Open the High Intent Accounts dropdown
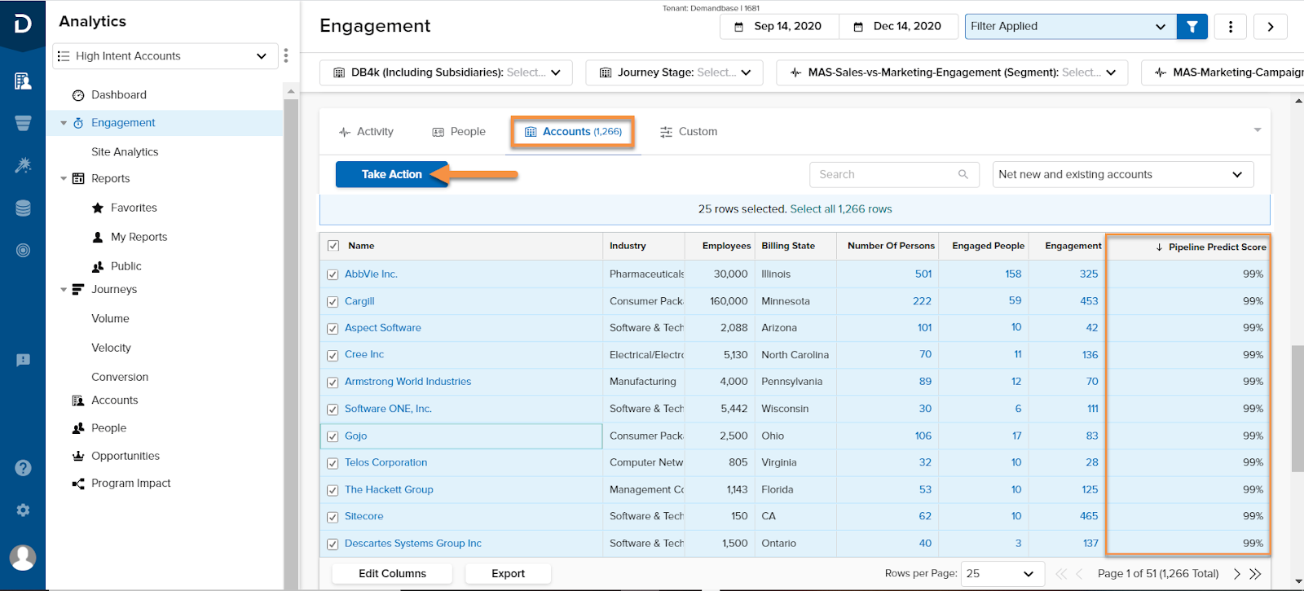The height and width of the screenshot is (591, 1304). click(165, 56)
